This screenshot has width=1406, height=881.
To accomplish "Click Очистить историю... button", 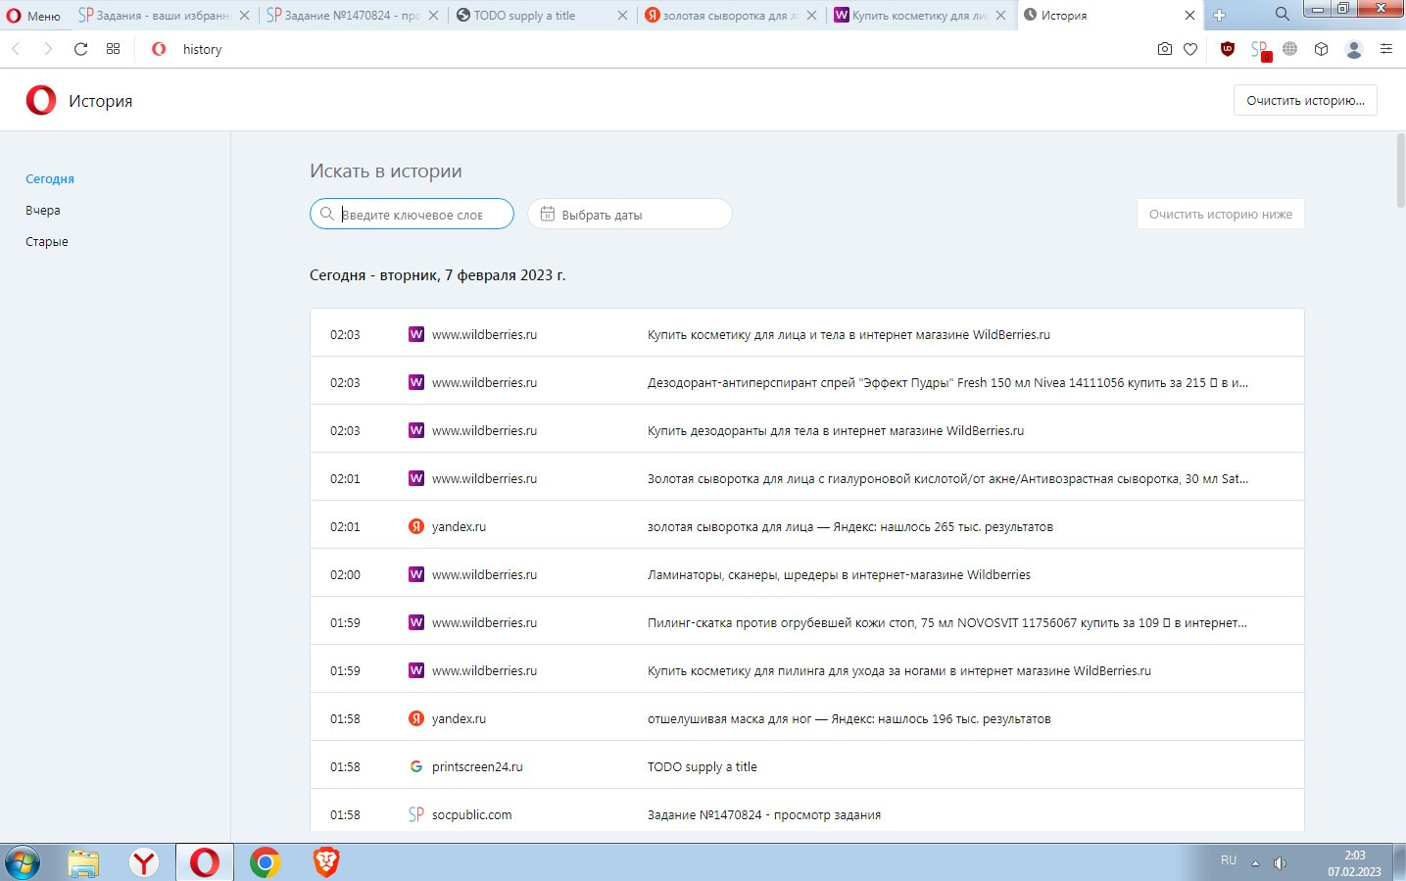I will 1305,100.
